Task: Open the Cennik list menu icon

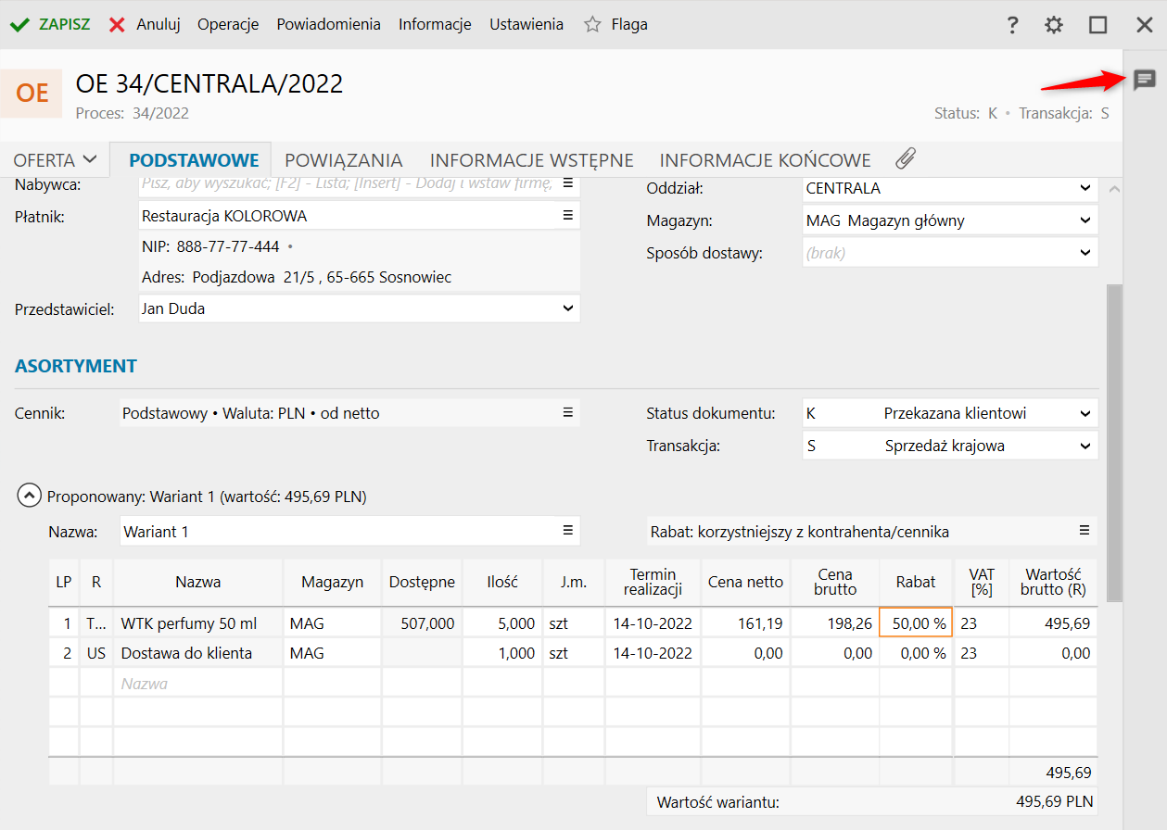Action: 568,413
